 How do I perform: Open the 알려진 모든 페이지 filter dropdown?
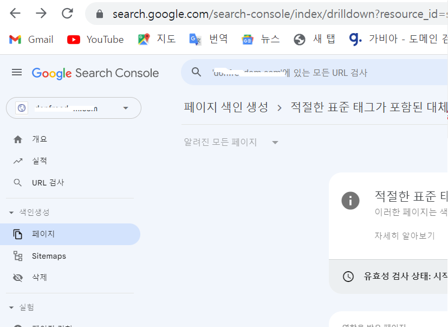[231, 142]
